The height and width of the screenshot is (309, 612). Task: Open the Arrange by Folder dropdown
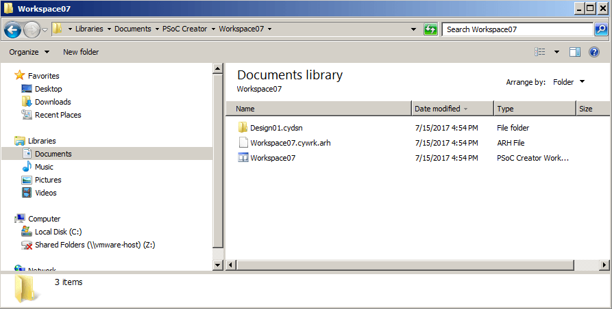[569, 82]
